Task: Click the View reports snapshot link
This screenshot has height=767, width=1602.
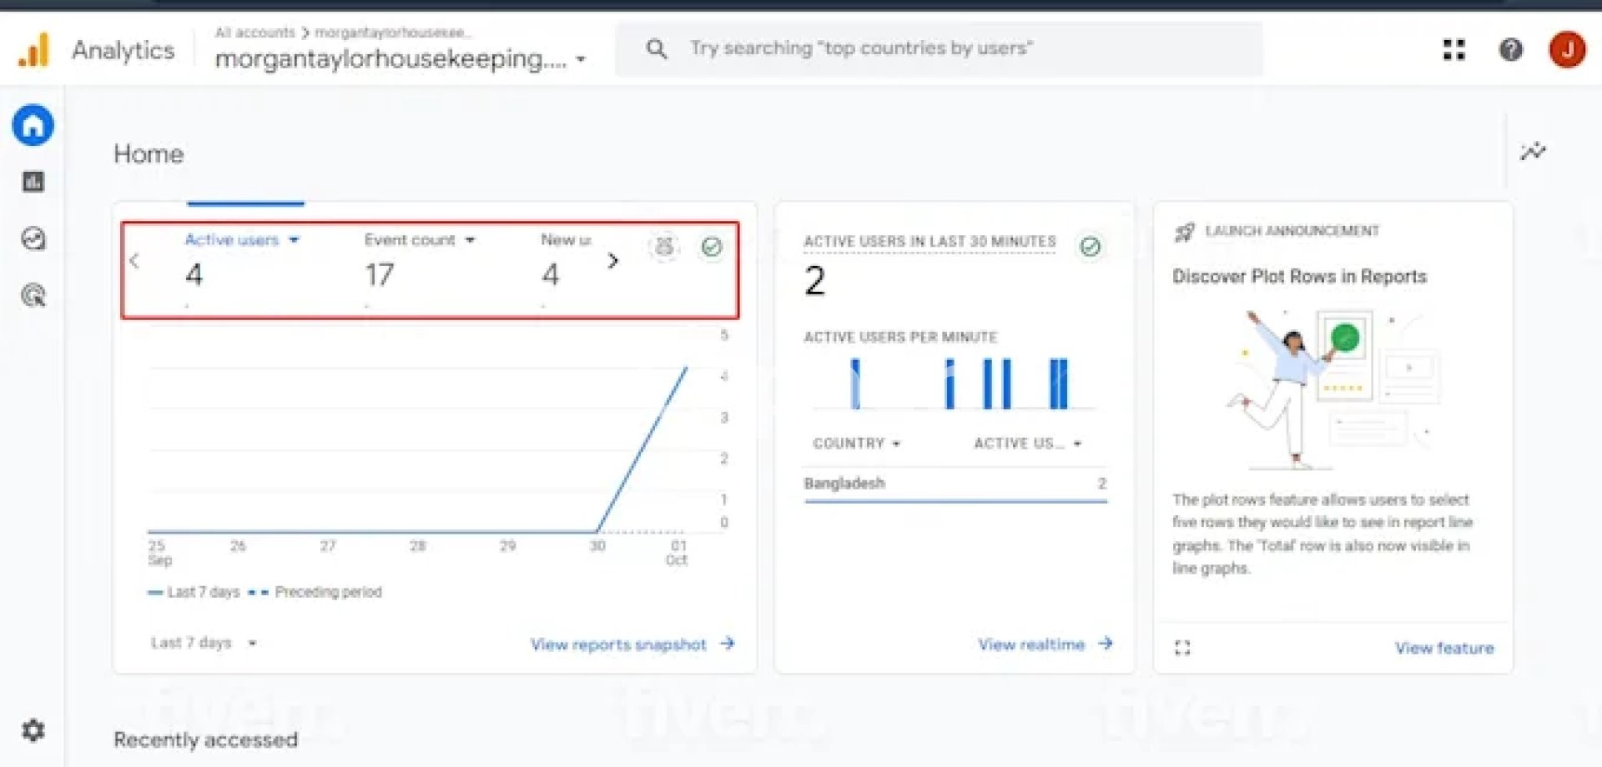Action: 632,644
